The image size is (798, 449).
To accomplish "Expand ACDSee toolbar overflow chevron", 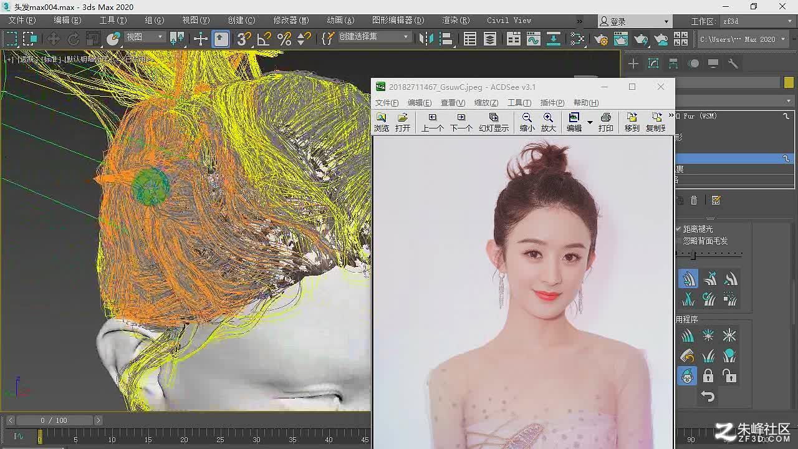I will 671,116.
